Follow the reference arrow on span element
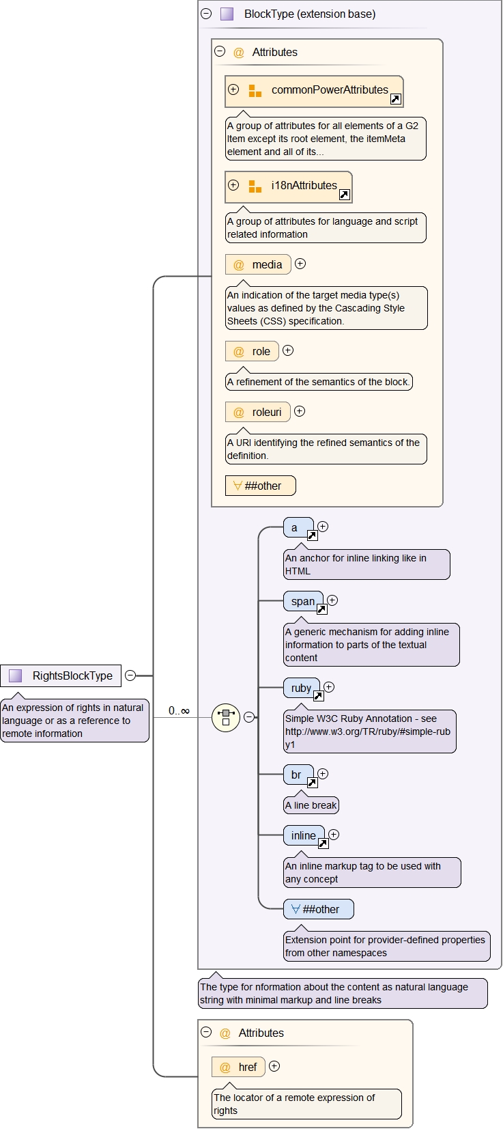This screenshot has width=503, height=1129. (321, 609)
